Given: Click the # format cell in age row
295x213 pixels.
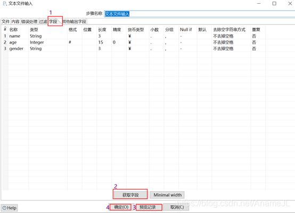Looking at the screenshot, I should tap(70, 42).
